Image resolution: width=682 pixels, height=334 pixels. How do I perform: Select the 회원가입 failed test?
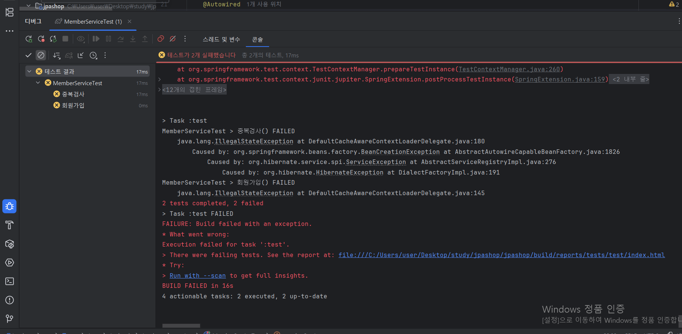[73, 105]
